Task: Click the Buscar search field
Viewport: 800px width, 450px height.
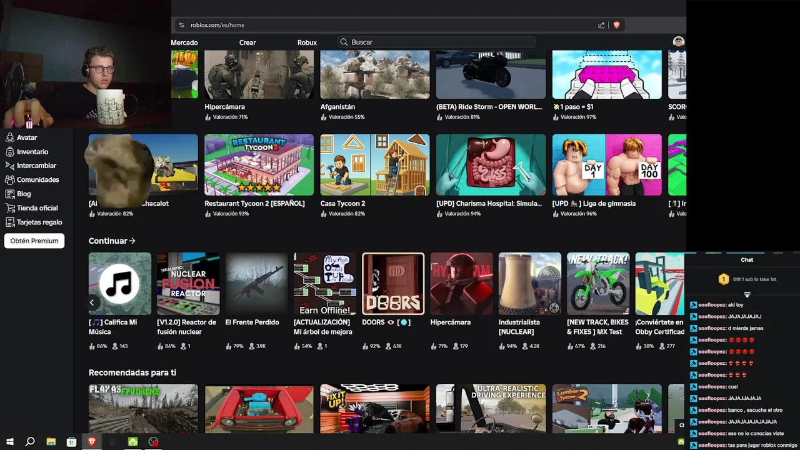Action: click(x=436, y=42)
